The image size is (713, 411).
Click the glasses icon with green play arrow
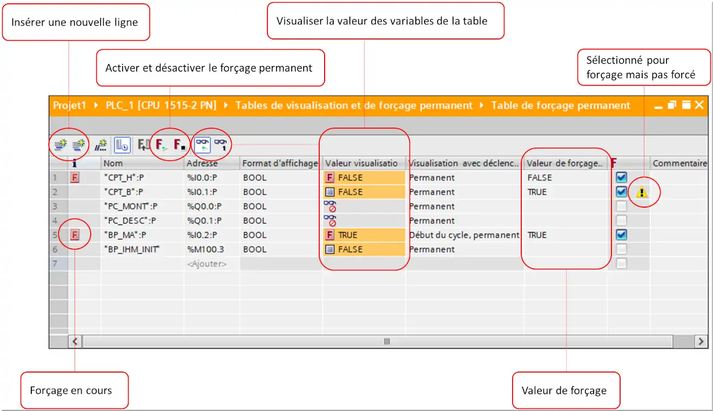203,144
